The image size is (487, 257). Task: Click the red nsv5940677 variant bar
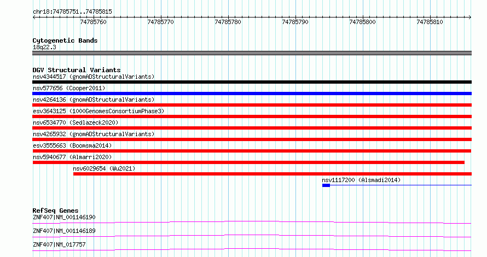coord(248,162)
